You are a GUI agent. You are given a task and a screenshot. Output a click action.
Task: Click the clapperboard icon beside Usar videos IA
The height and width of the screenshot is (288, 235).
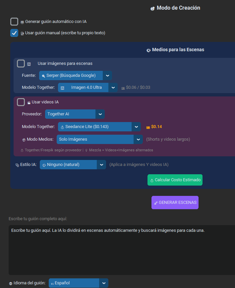(x=29, y=102)
